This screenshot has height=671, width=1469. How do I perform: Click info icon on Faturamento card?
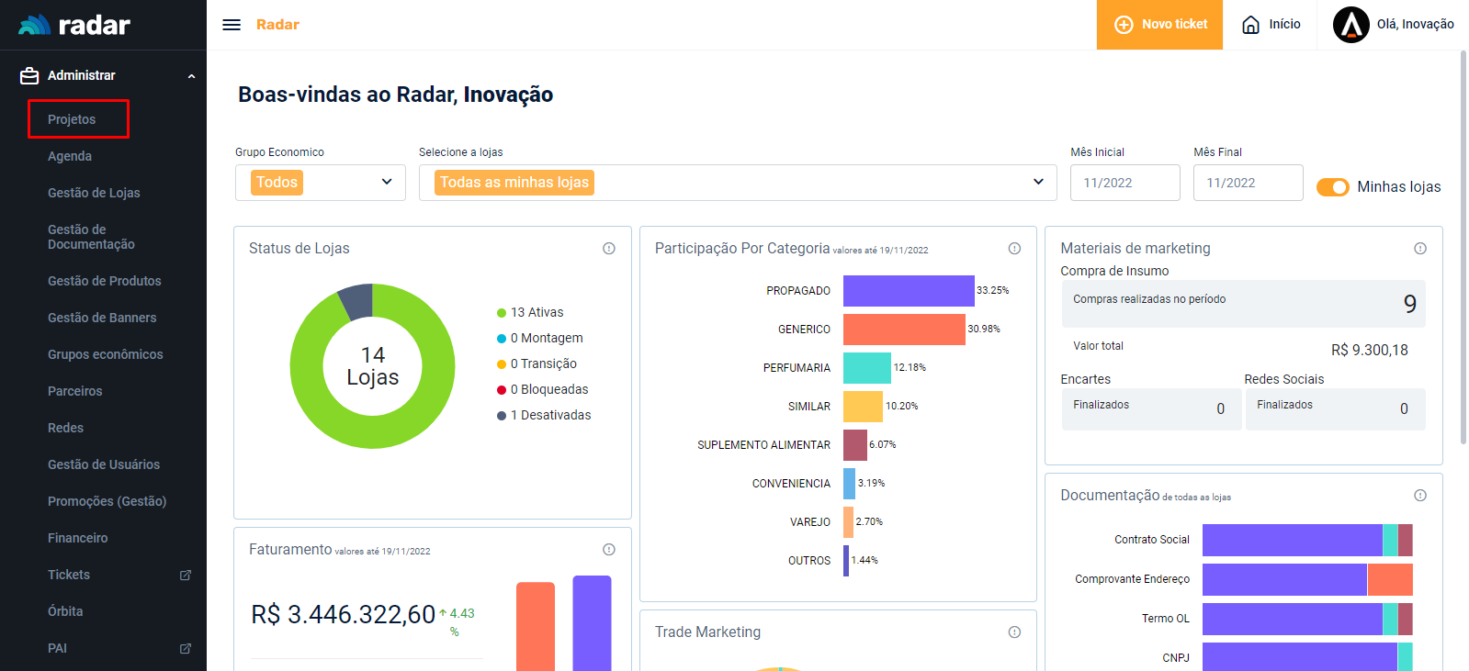click(608, 550)
